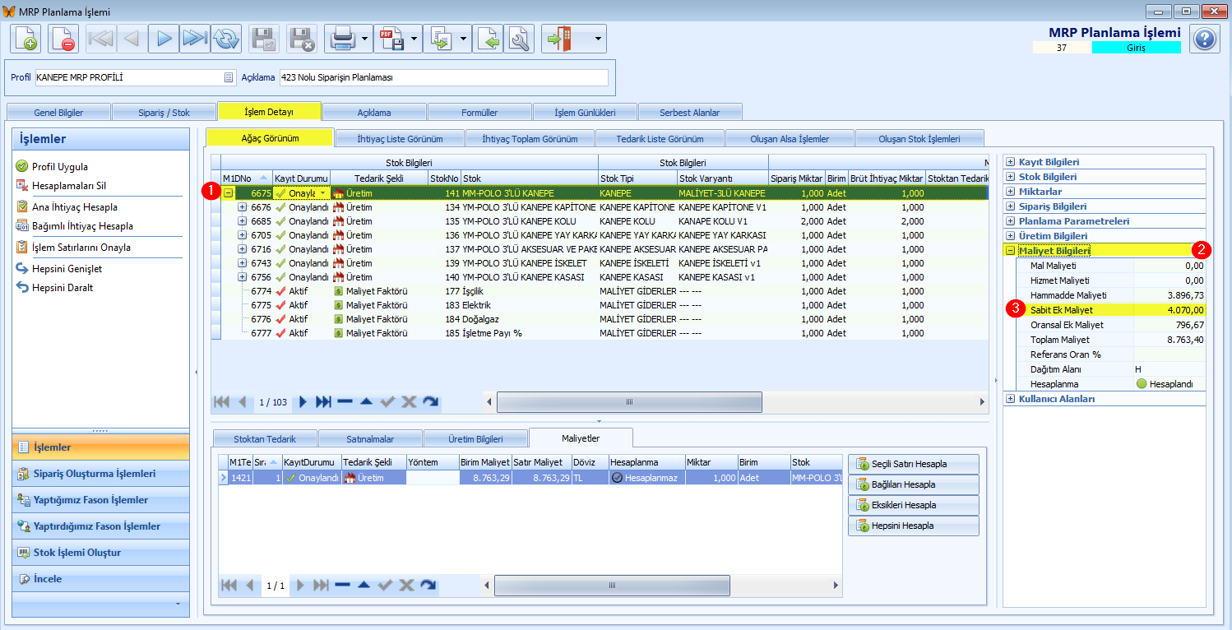This screenshot has width=1232, height=630.
Task: Click the printer toolbar icon
Action: (341, 39)
